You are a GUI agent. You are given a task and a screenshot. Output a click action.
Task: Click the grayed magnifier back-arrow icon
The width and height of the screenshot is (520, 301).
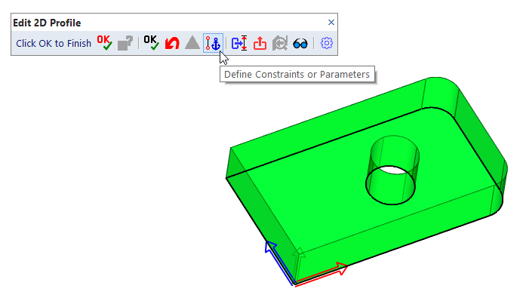[280, 43]
